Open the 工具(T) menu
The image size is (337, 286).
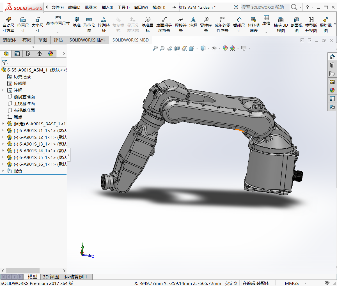click(123, 7)
